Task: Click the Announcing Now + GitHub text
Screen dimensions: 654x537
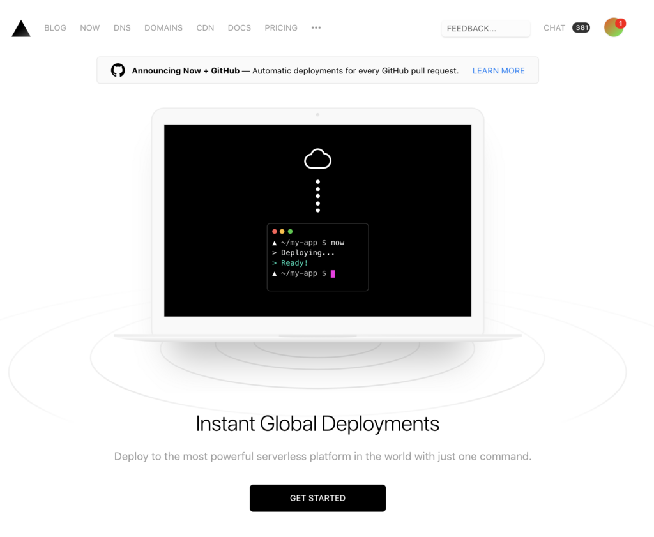Action: click(186, 71)
